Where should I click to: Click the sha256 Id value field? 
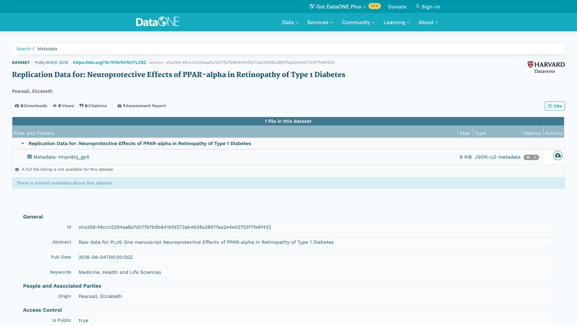[315, 227]
